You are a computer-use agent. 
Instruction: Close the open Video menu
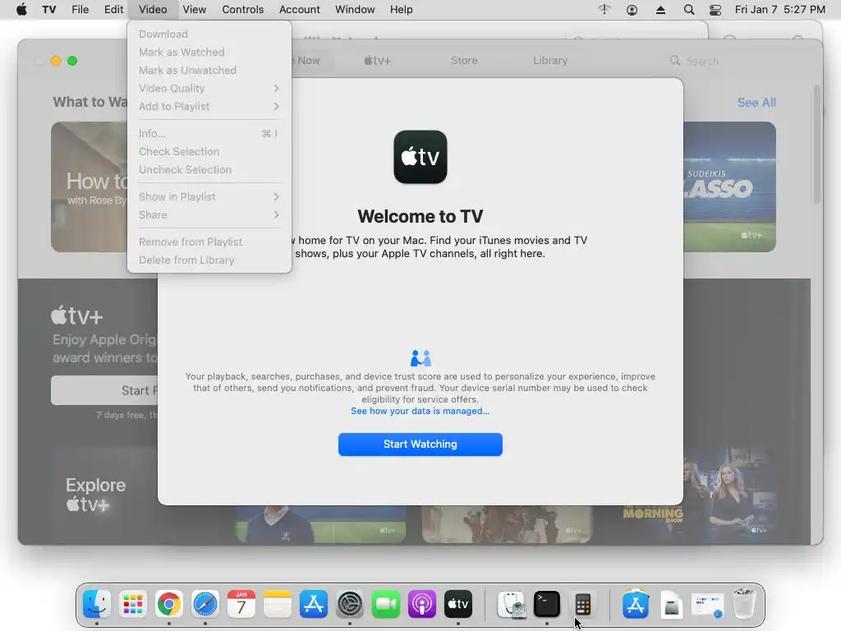(153, 10)
